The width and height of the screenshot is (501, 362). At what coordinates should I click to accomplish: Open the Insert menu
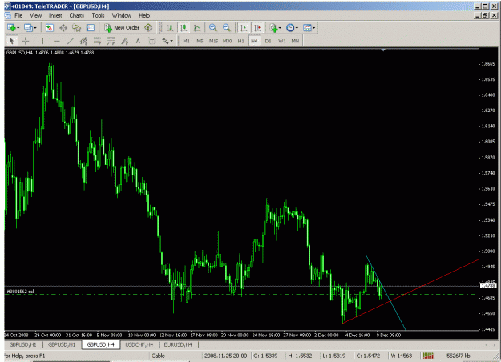(x=55, y=15)
